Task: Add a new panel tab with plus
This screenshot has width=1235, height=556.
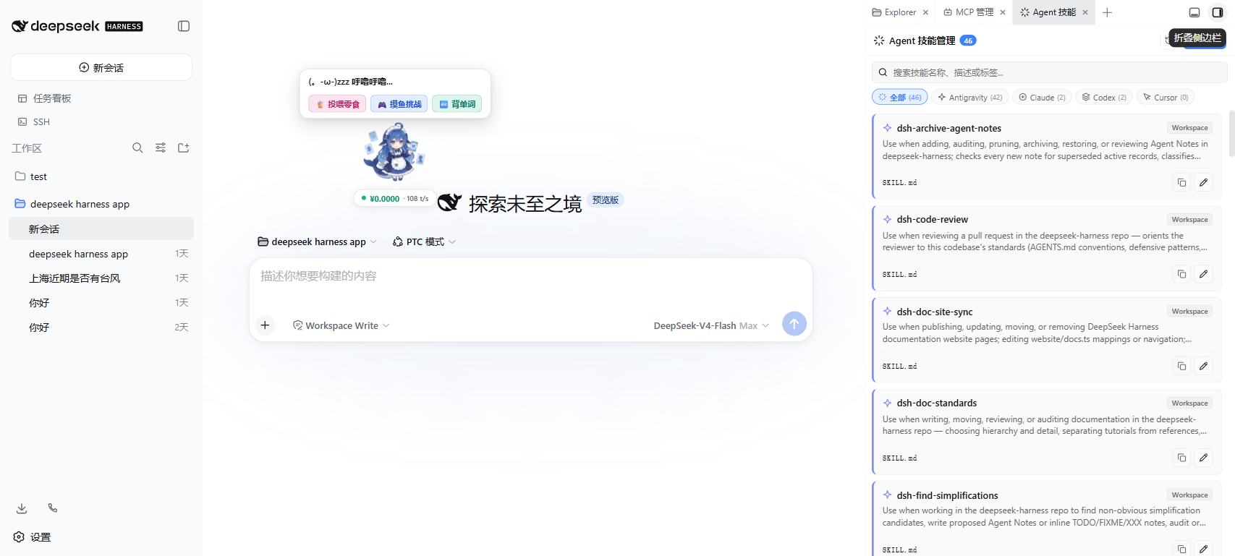Action: point(1107,12)
